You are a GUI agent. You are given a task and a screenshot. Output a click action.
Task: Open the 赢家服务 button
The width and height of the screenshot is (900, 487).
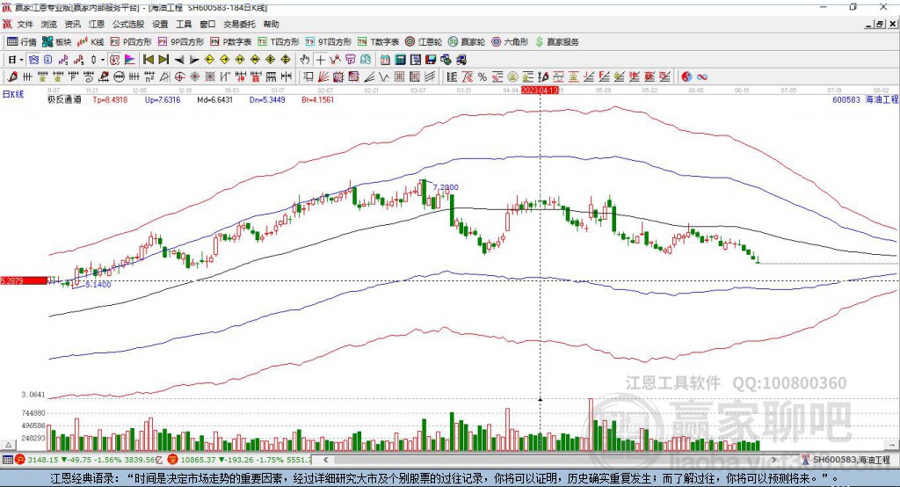tap(556, 42)
